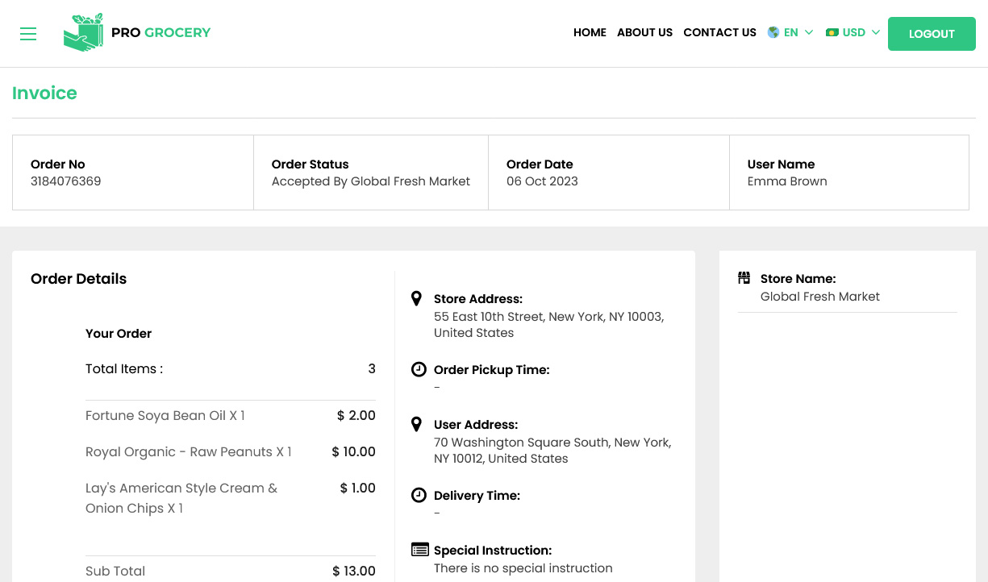Image resolution: width=988 pixels, height=582 pixels.
Task: Click Global Fresh Market in the store panel
Action: 820,297
